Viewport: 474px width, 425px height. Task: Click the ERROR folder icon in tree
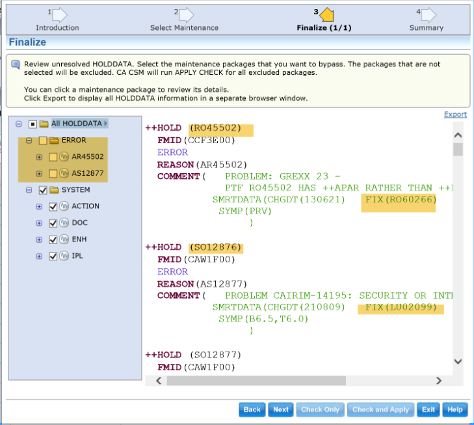pos(54,141)
